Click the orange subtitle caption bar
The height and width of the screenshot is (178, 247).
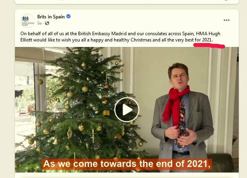tap(127, 164)
